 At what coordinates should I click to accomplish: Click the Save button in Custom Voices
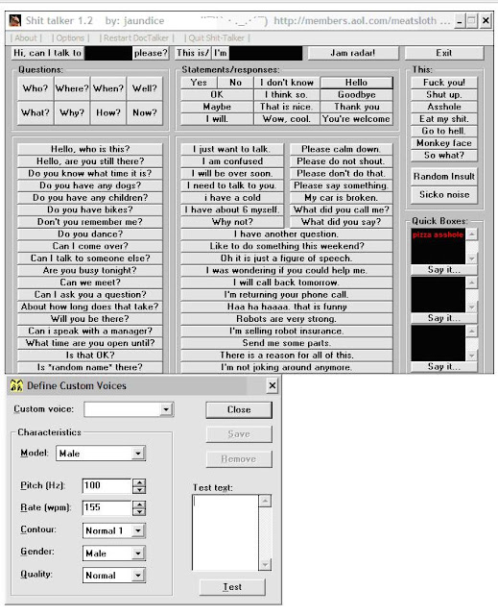coord(239,434)
